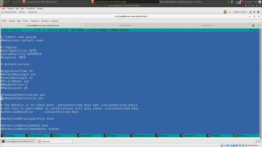Click the en keyboard layout indicator
Screen dimensions: 262x147
point(230,12)
